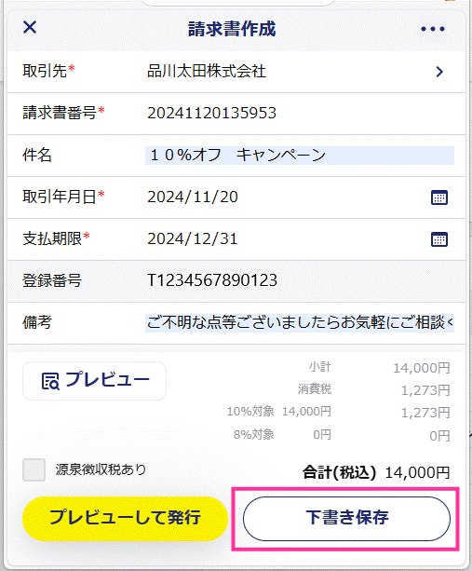Click the 支払期限 date 2024/12/31
Screen dimensions: 472x571
click(193, 238)
